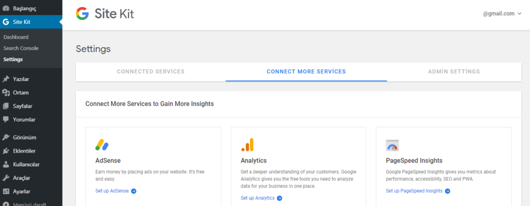Click the arrow beside Set up AdSense

coord(134,191)
